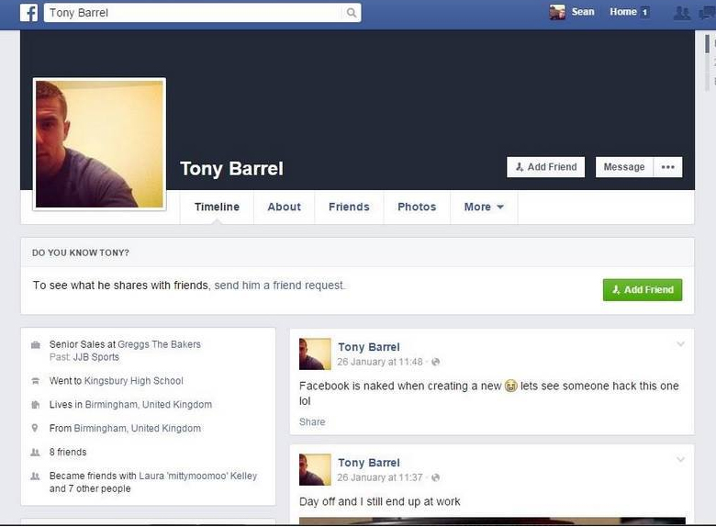Open Sean's profile from top bar
The image size is (716, 527).
pos(583,12)
